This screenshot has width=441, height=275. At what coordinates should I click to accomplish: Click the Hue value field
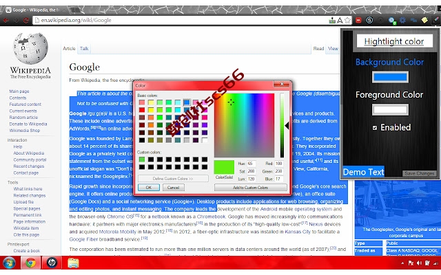tap(251, 164)
